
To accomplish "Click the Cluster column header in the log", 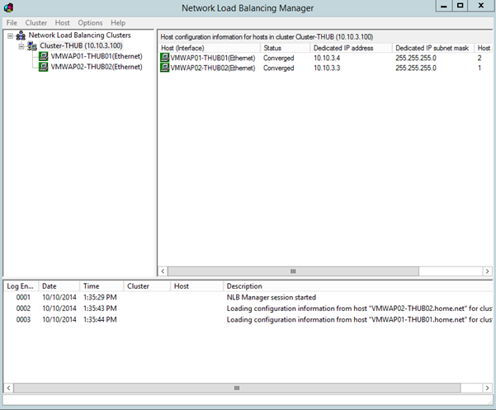I will click(x=147, y=286).
